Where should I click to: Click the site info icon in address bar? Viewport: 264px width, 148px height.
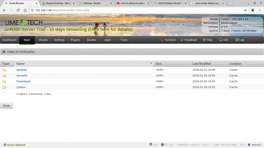click(x=32, y=10)
